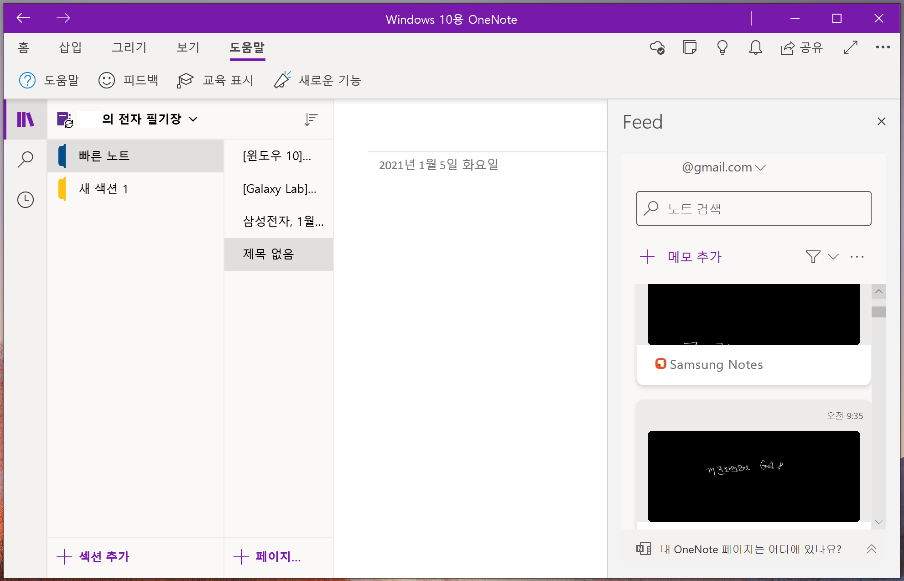Expand the OneNote pages info banner chevron
The image size is (904, 581).
coord(871,549)
